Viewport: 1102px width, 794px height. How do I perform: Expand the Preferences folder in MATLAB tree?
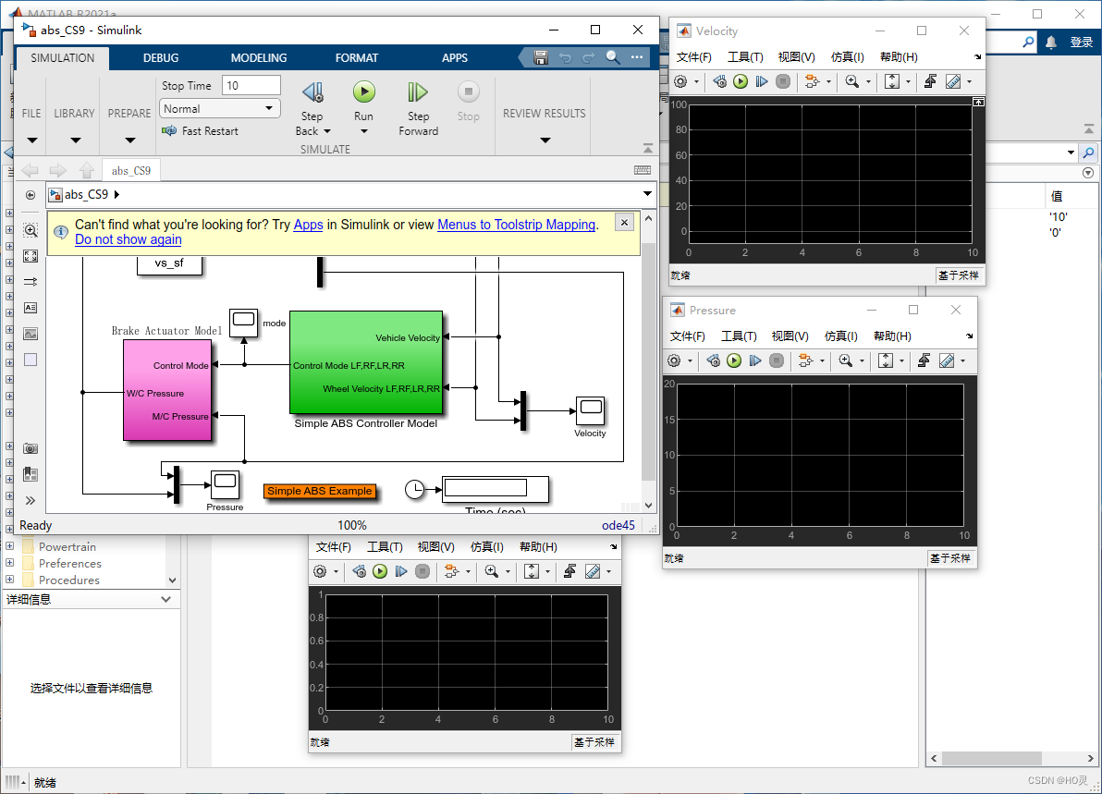click(x=9, y=564)
